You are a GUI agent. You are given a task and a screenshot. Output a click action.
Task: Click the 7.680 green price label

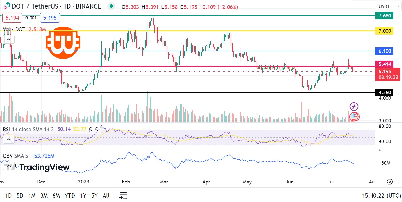point(385,16)
